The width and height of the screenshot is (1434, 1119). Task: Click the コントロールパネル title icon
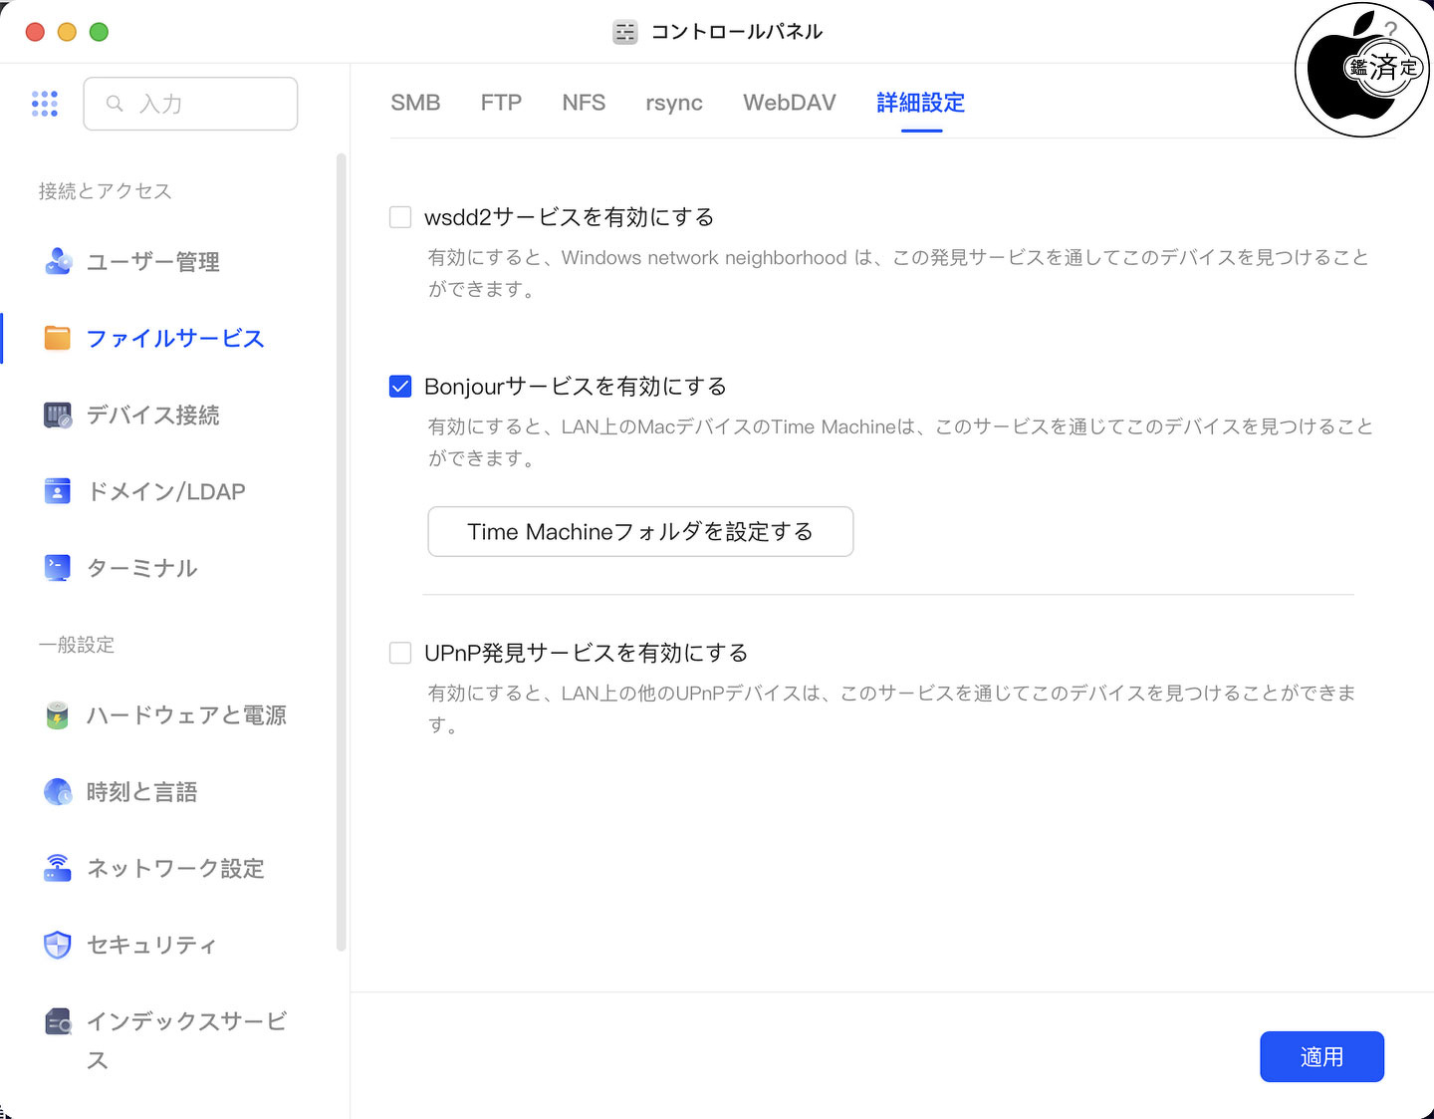point(625,32)
